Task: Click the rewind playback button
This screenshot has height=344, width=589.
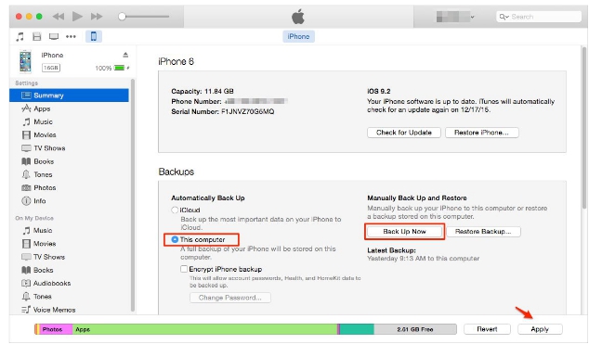Action: coord(59,17)
